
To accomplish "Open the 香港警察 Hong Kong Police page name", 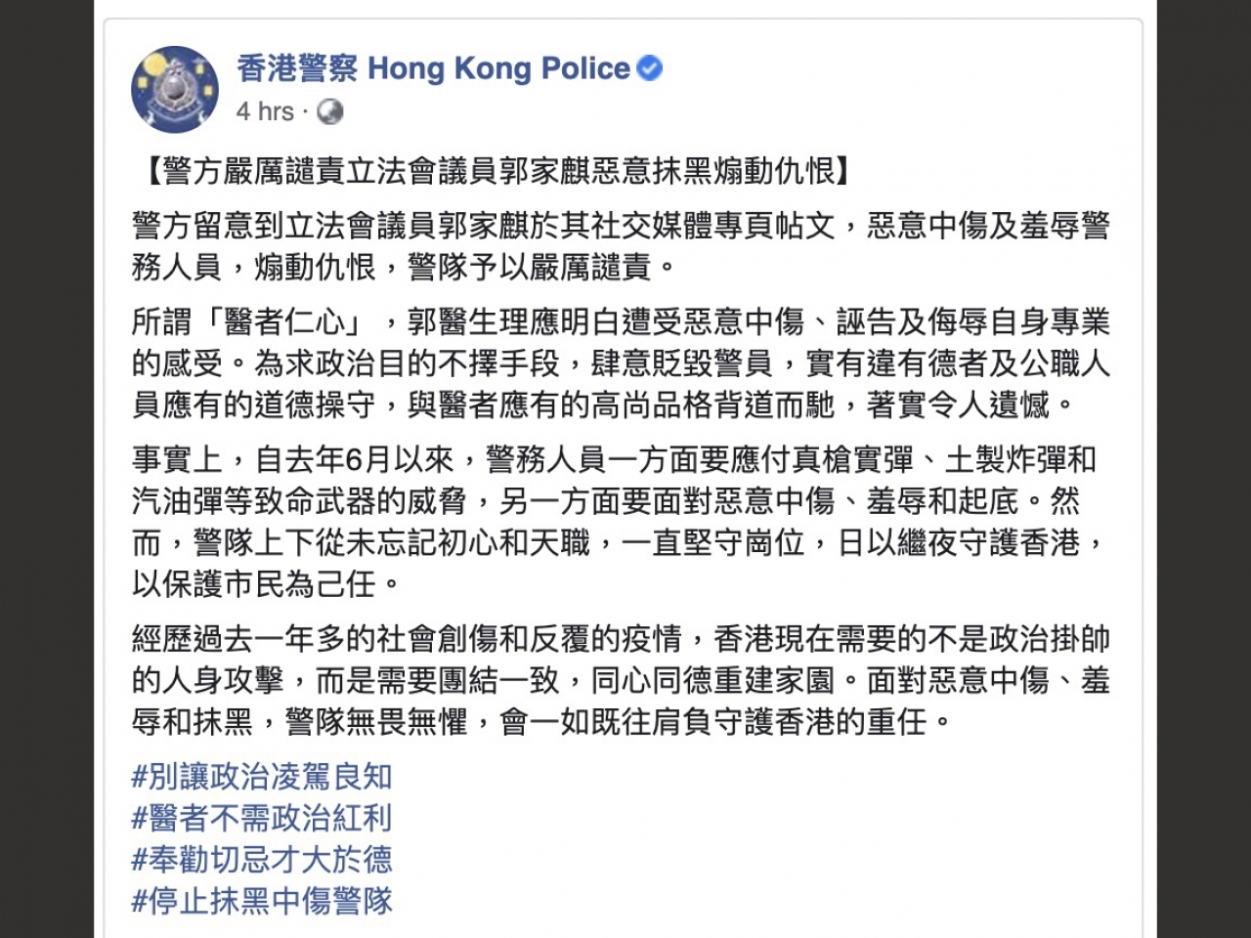I will click(433, 68).
